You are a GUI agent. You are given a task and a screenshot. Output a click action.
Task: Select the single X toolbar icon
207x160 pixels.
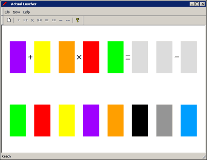[x=32, y=20]
